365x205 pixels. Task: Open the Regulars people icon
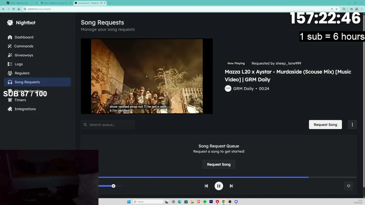(x=10, y=73)
